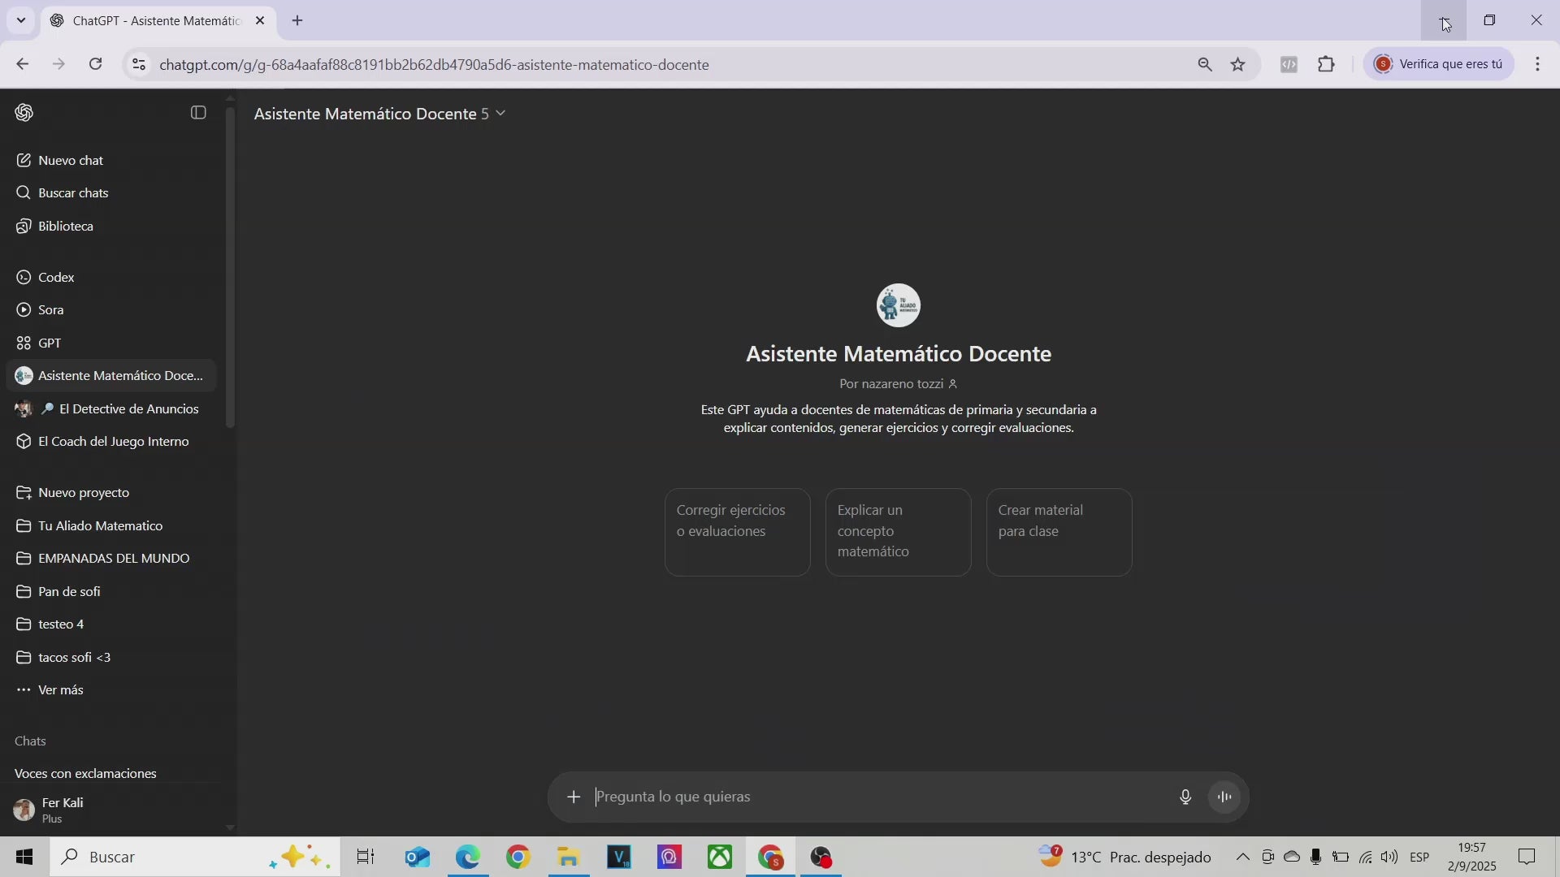The height and width of the screenshot is (877, 1560).
Task: Open Fer Kali account menu
Action: (x=110, y=810)
